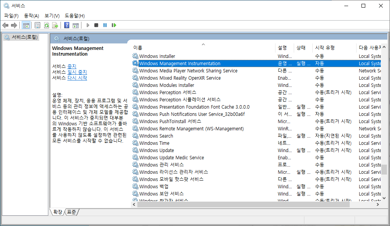Click the Refresh toolbar icon
The image size is (390, 226).
46,25
